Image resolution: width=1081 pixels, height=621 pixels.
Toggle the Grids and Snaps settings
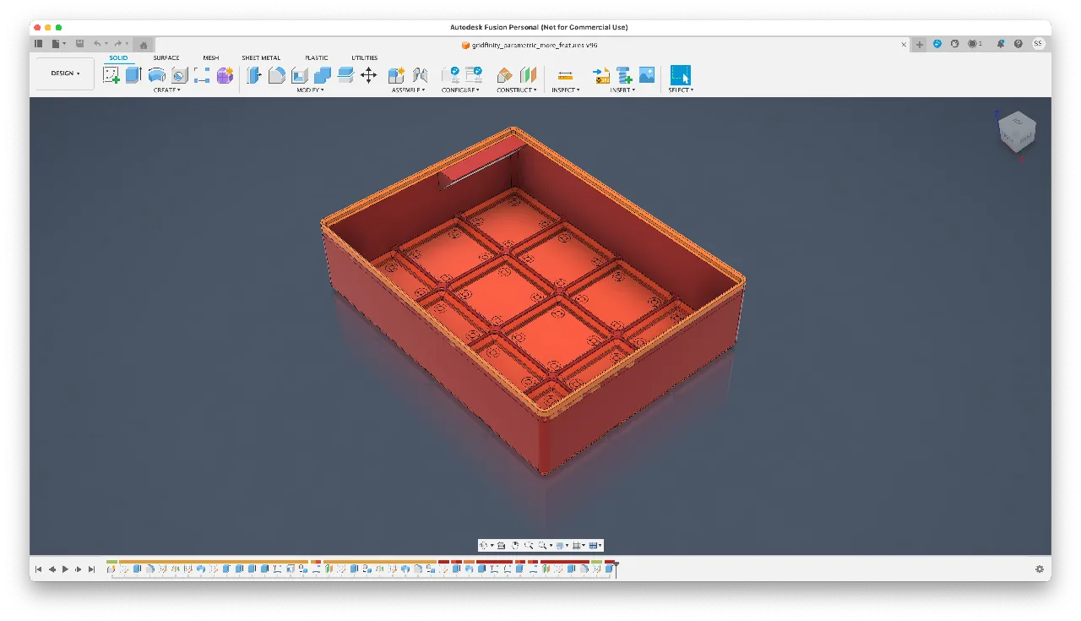click(577, 545)
